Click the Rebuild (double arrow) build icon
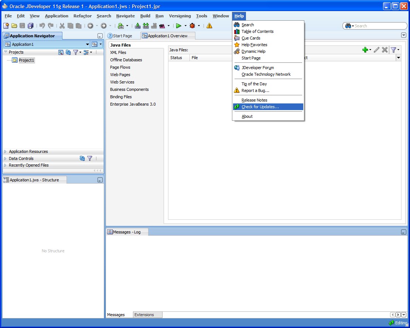The height and width of the screenshot is (328, 410). (146, 25)
